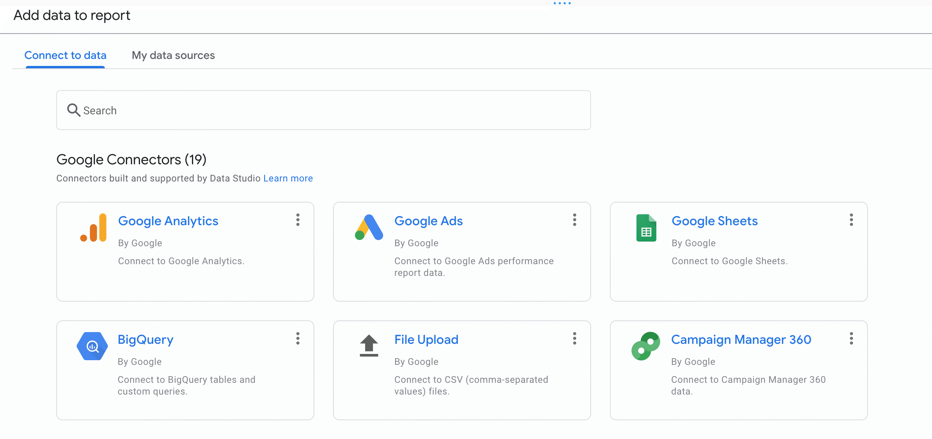Open the Google Sheets connector title link

pos(714,221)
